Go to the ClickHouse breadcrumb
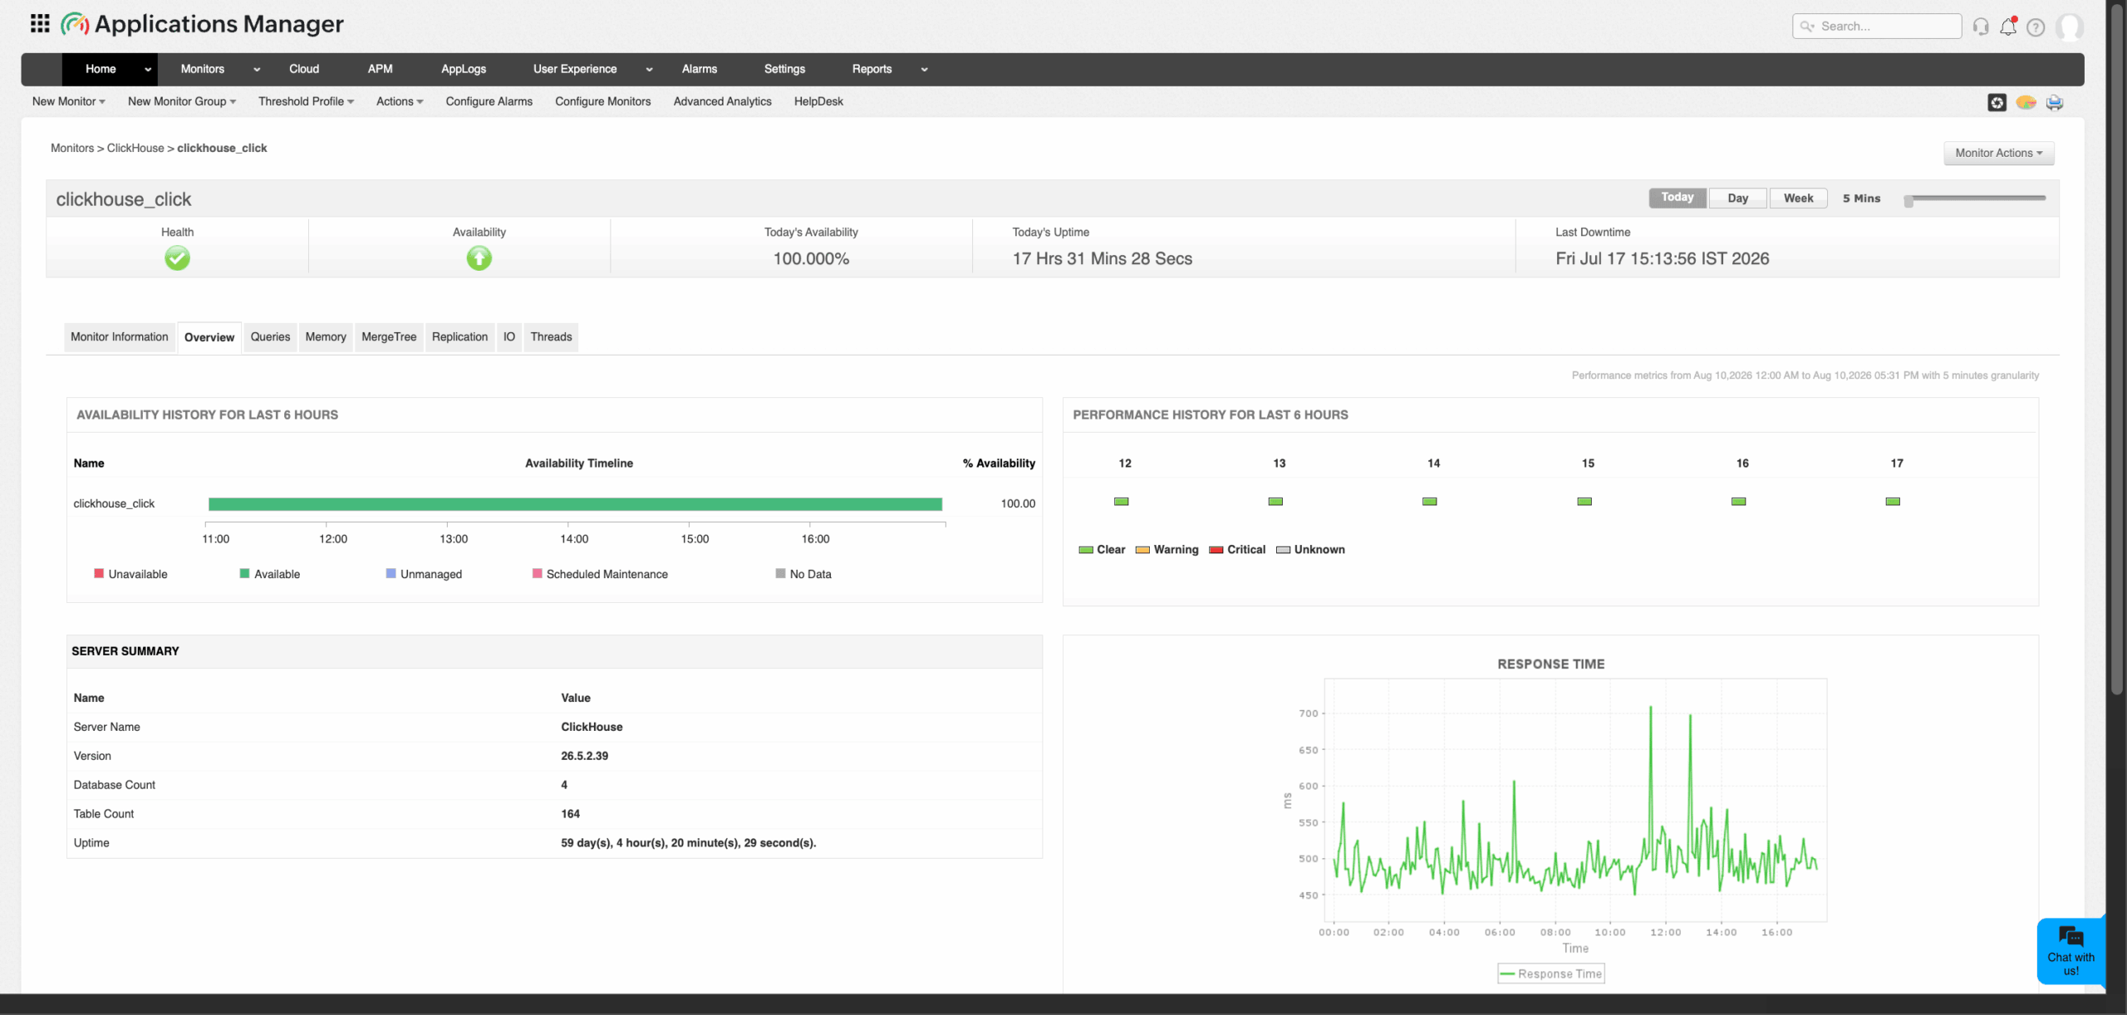The image size is (2127, 1015). point(135,148)
